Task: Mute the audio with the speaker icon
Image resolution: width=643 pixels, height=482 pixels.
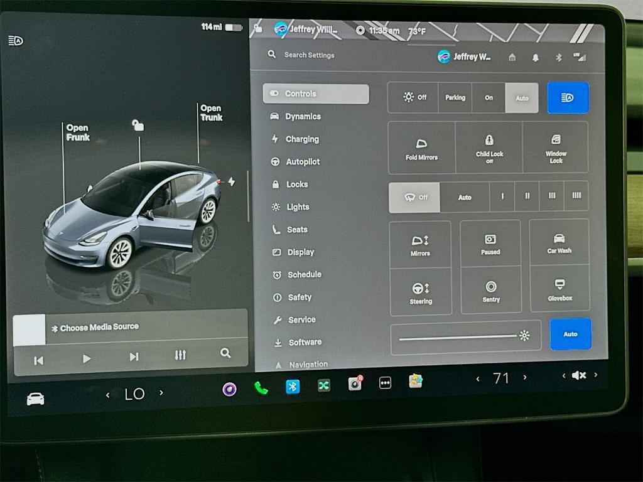Action: coord(579,375)
